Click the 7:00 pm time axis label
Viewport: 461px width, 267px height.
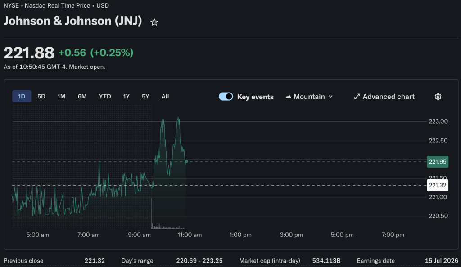pyautogui.click(x=393, y=235)
